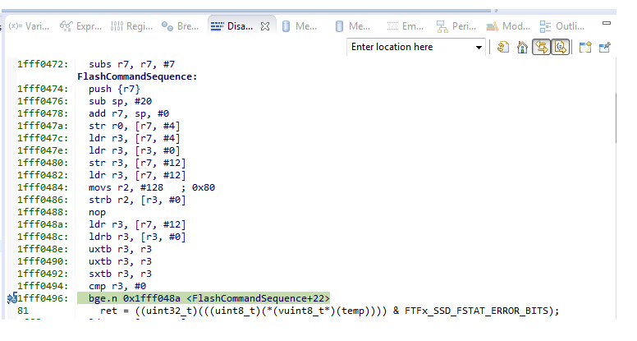Select the subs r7, r7, #7 instruction
The image size is (637, 341).
coord(131,64)
